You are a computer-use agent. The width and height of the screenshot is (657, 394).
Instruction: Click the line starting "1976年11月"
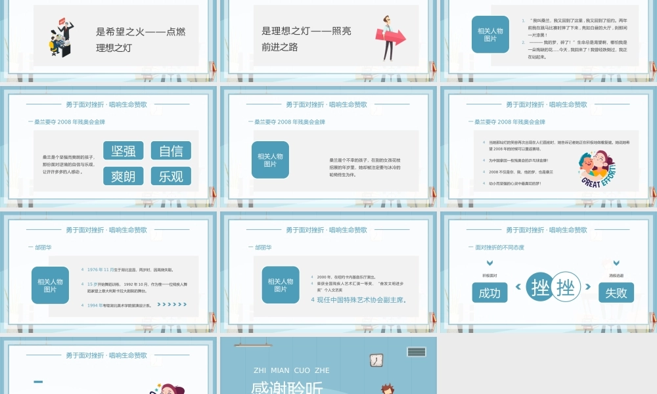point(130,270)
